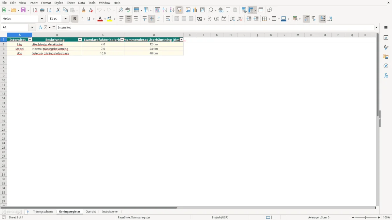This screenshot has width=392, height=220.
Task: Run the spelling check
Action: click(x=128, y=10)
